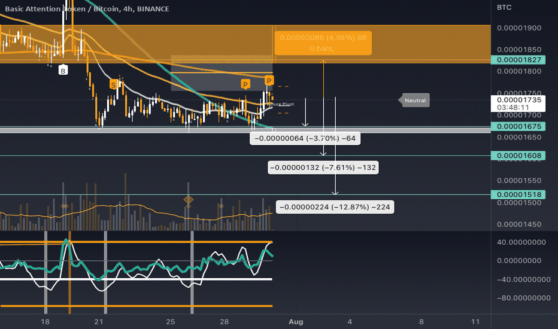558x329 pixels.
Task: Click the current price 0.00001735 label
Action: coord(518,100)
